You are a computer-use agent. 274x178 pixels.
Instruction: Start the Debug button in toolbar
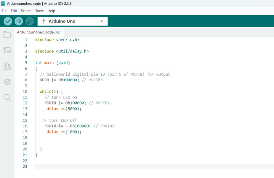pos(30,21)
